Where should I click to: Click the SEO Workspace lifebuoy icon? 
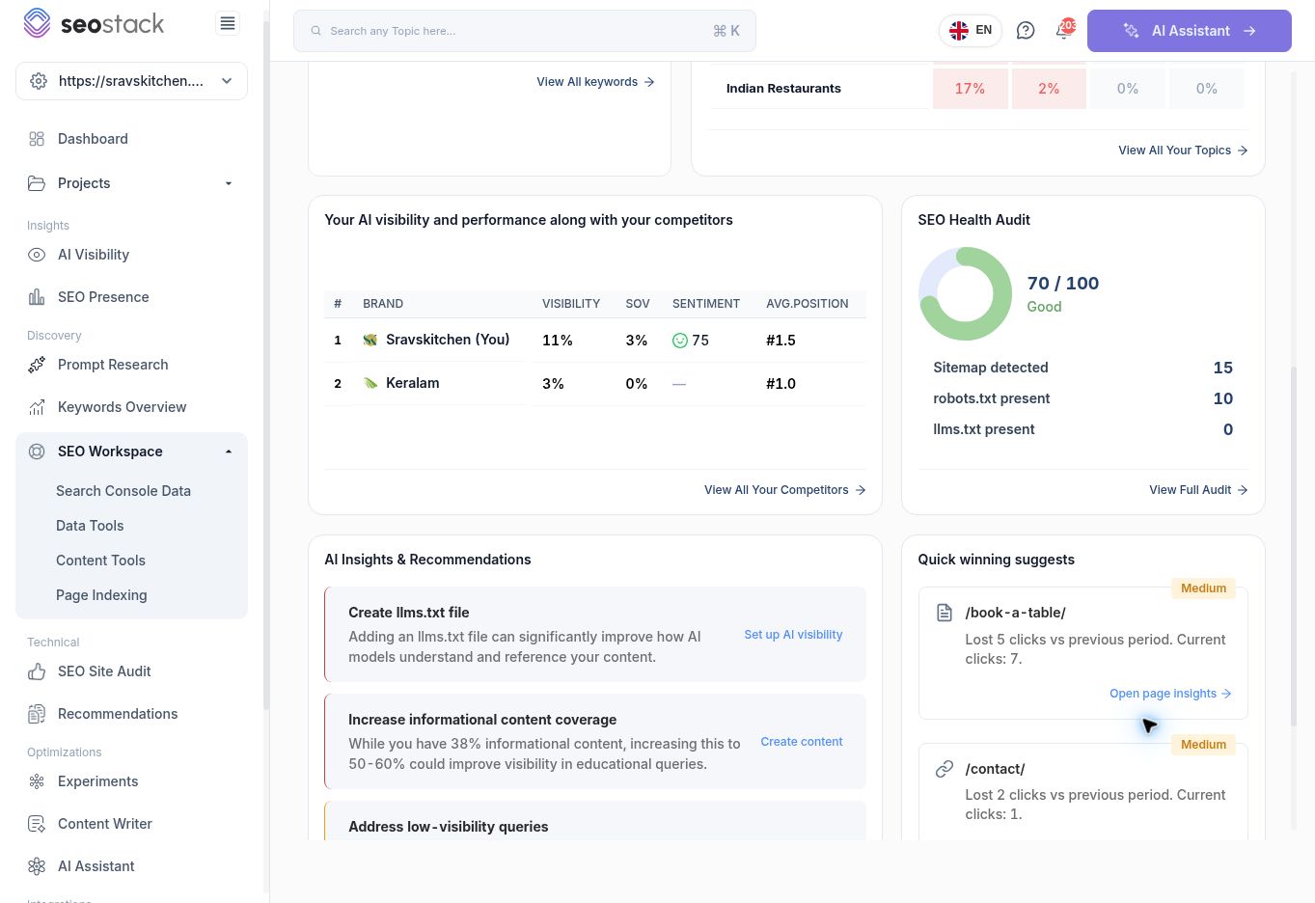37,451
